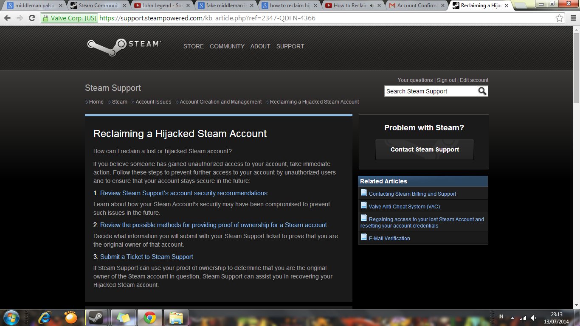This screenshot has width=580, height=326.
Task: Open the STORE menu item
Action: point(194,46)
